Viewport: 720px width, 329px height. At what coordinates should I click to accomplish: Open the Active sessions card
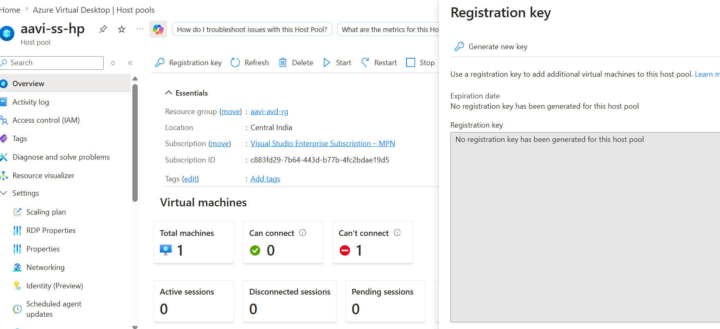pyautogui.click(x=194, y=301)
